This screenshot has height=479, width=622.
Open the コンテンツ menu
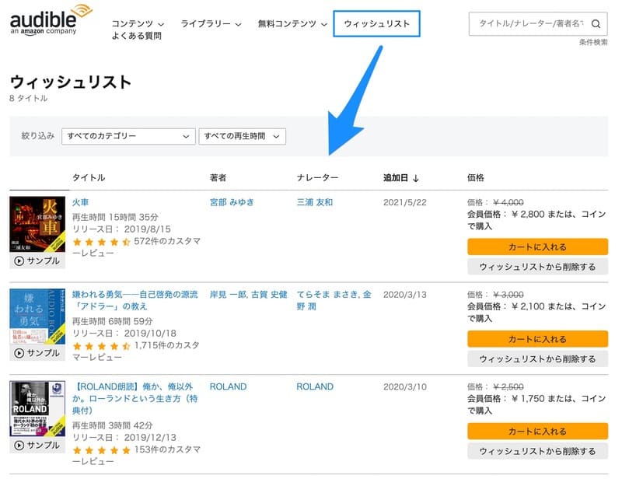pyautogui.click(x=138, y=24)
